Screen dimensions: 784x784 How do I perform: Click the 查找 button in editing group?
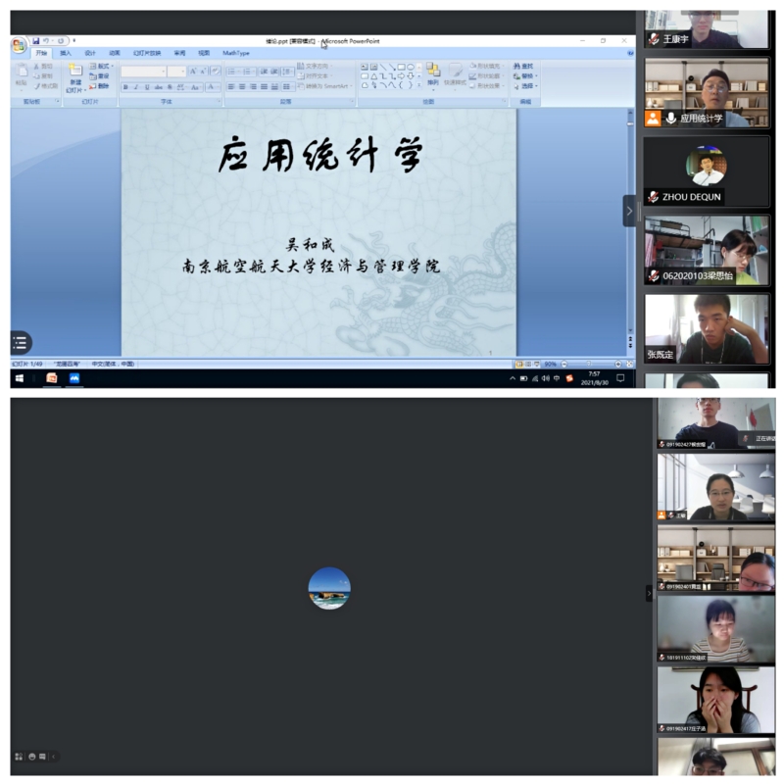[524, 66]
